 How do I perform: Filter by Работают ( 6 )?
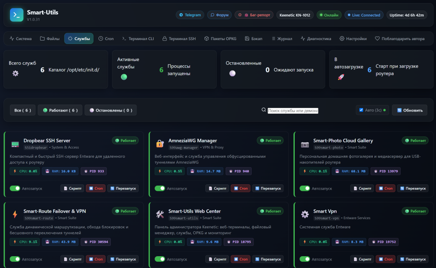coord(60,110)
